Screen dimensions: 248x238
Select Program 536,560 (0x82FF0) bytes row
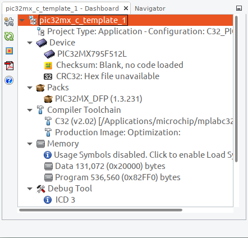click(118, 177)
